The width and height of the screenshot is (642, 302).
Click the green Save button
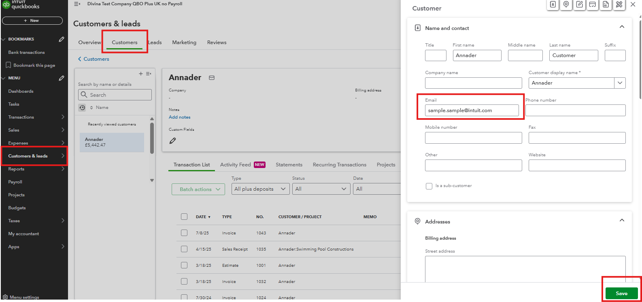click(622, 293)
